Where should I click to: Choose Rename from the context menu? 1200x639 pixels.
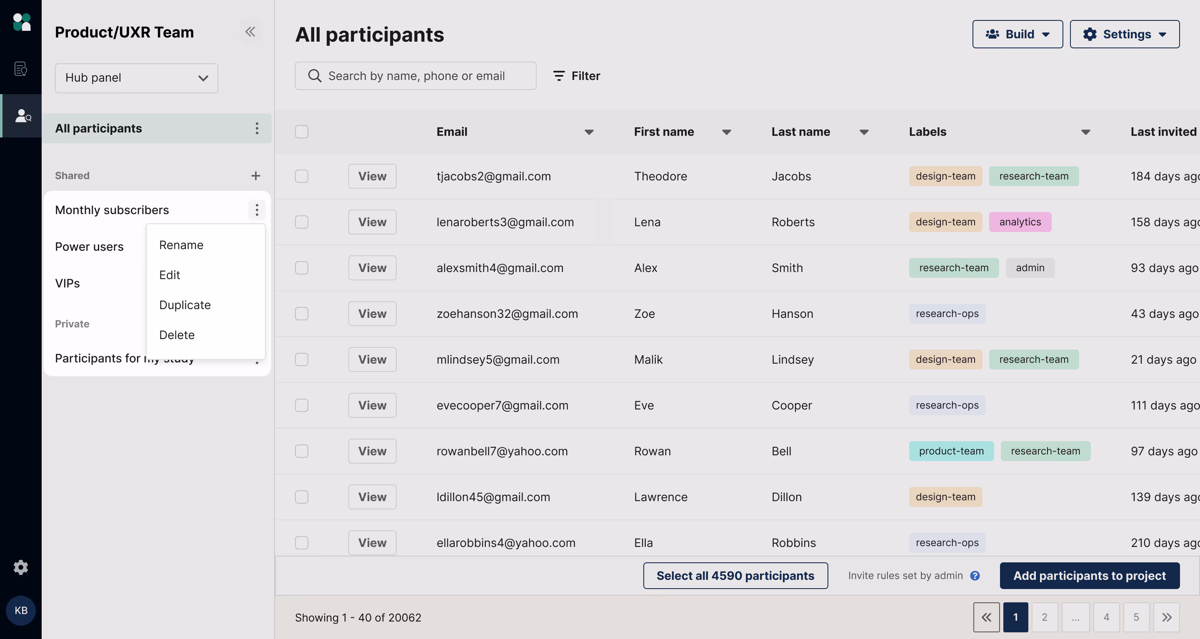(x=181, y=245)
